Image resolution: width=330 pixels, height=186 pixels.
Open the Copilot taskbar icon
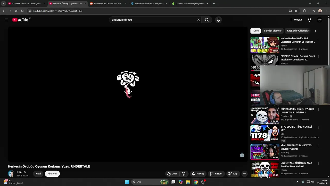coord(180,182)
